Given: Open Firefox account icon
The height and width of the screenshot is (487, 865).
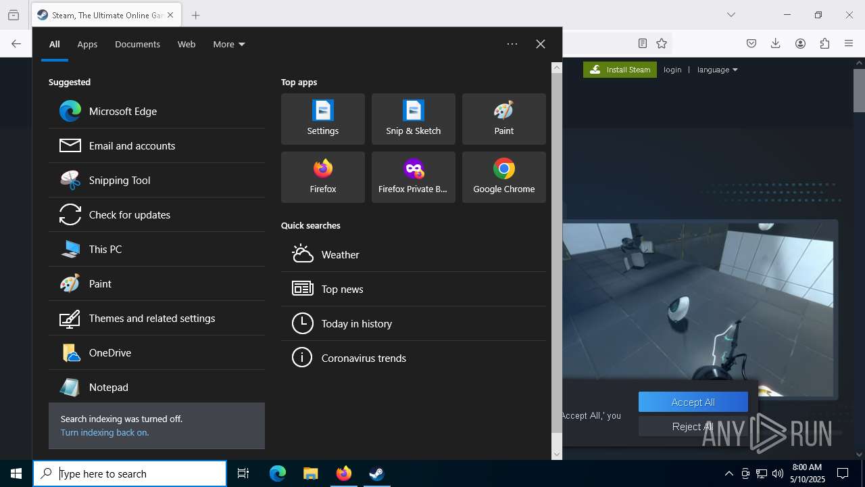Looking at the screenshot, I should (x=800, y=43).
